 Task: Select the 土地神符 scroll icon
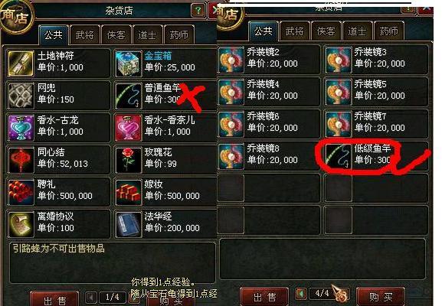(21, 63)
